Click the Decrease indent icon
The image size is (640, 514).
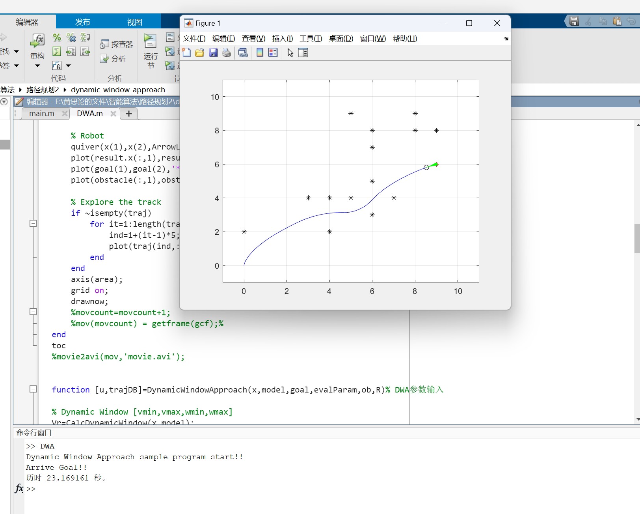tap(85, 52)
